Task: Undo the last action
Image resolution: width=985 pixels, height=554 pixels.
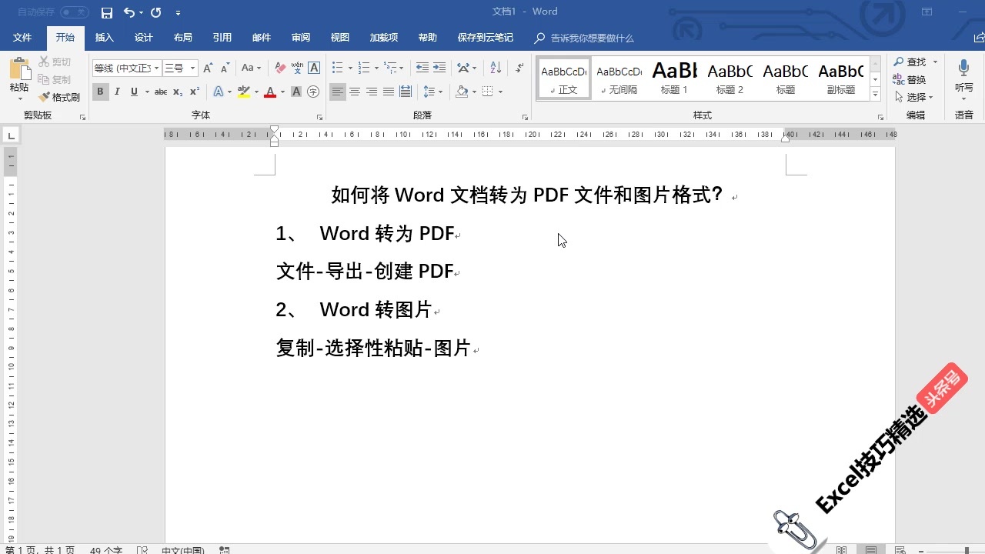Action: pyautogui.click(x=129, y=12)
